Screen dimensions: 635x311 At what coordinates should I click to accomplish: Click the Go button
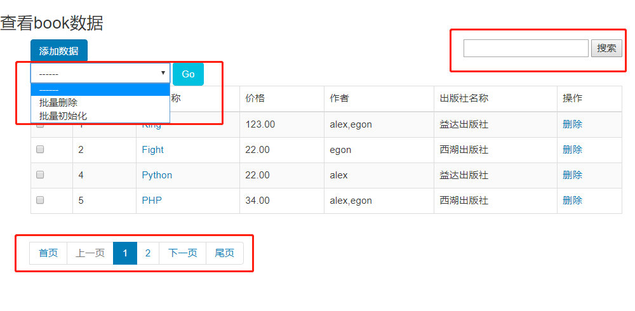tap(189, 74)
